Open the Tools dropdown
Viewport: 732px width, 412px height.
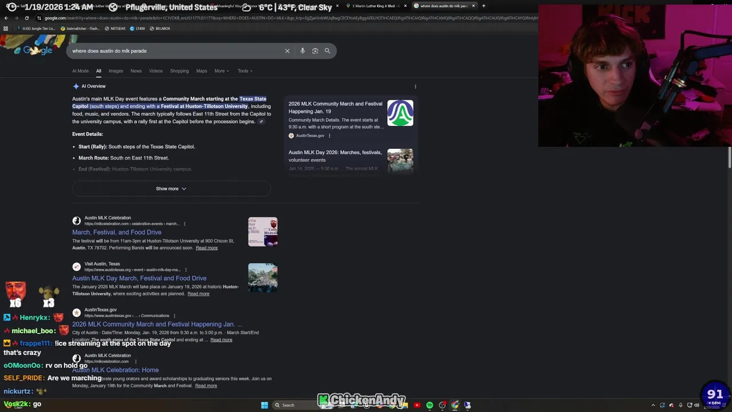pos(245,71)
